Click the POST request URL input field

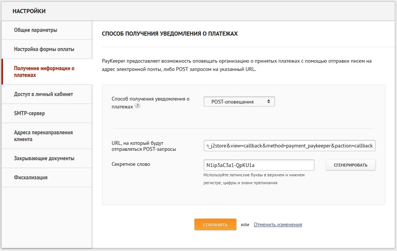(289, 146)
